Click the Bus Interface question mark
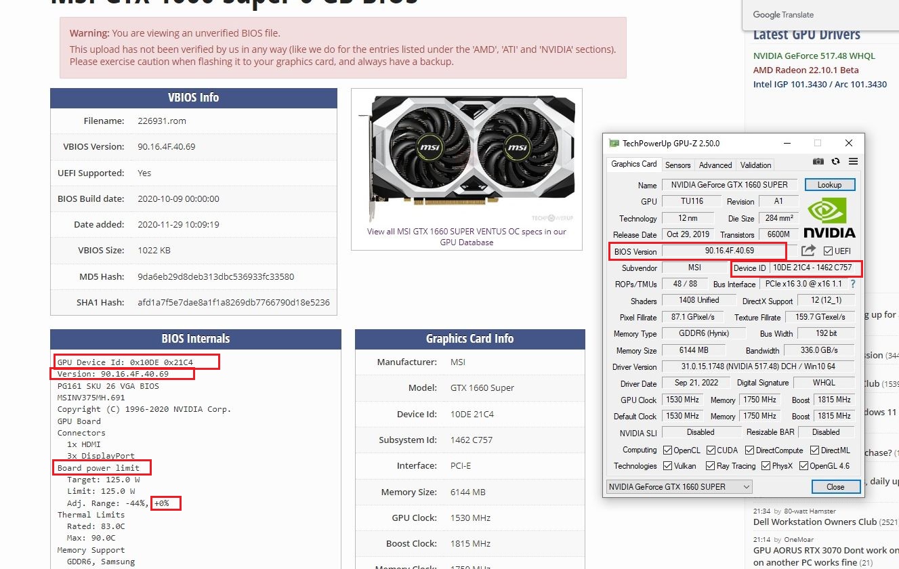 pyautogui.click(x=853, y=284)
